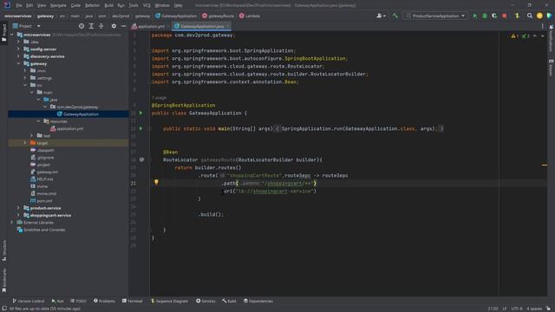The image size is (555, 312).
Task: Open the Structure tool window stripe
Action: pos(3,250)
